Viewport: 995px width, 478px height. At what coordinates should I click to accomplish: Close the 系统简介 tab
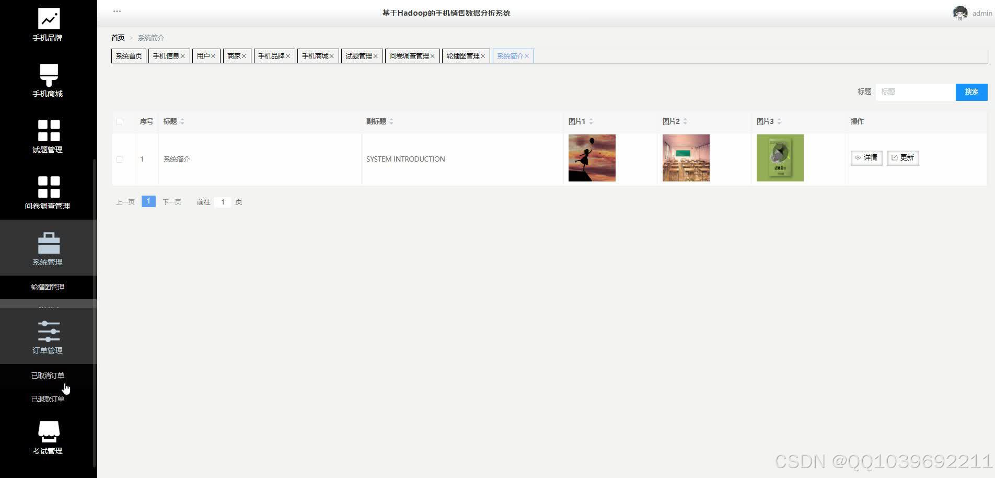pyautogui.click(x=527, y=56)
